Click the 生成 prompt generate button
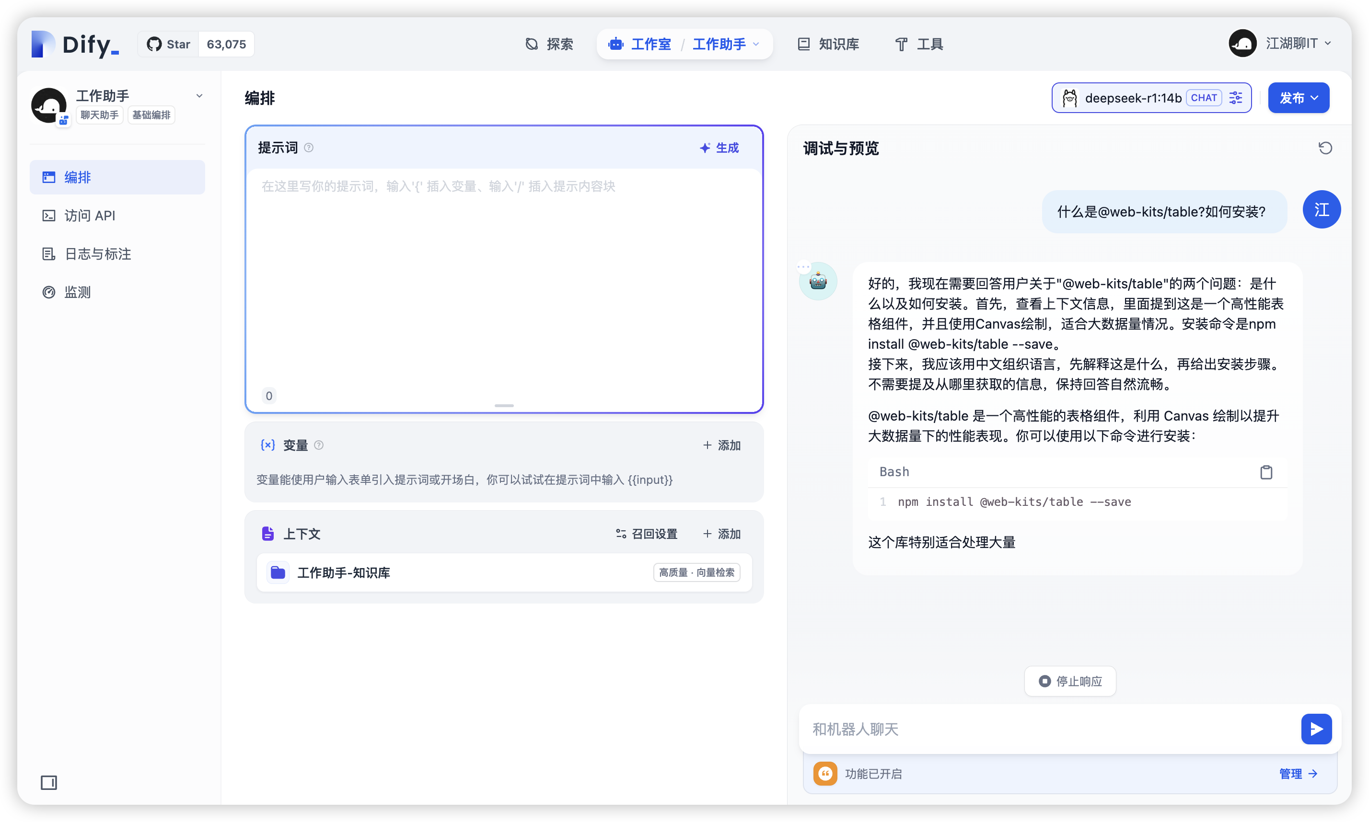The image size is (1369, 822). (x=719, y=148)
